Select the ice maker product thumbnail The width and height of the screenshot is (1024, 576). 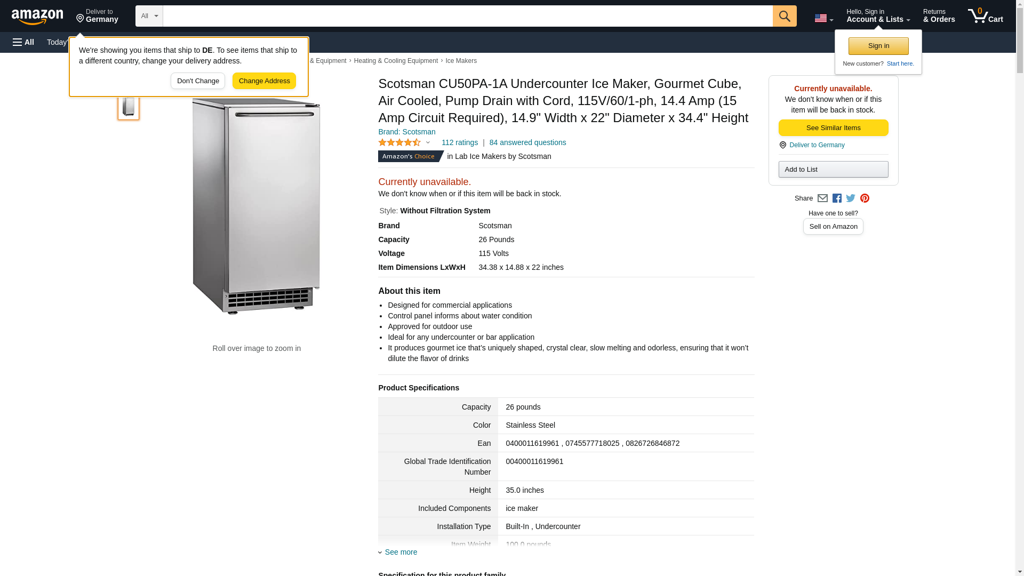tap(129, 106)
